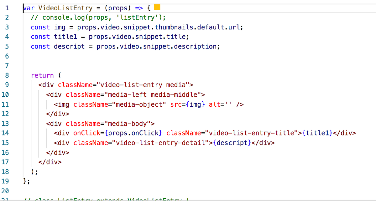Click the img tag on line 11
Viewport: 376px width, 208px height.
pos(62,104)
